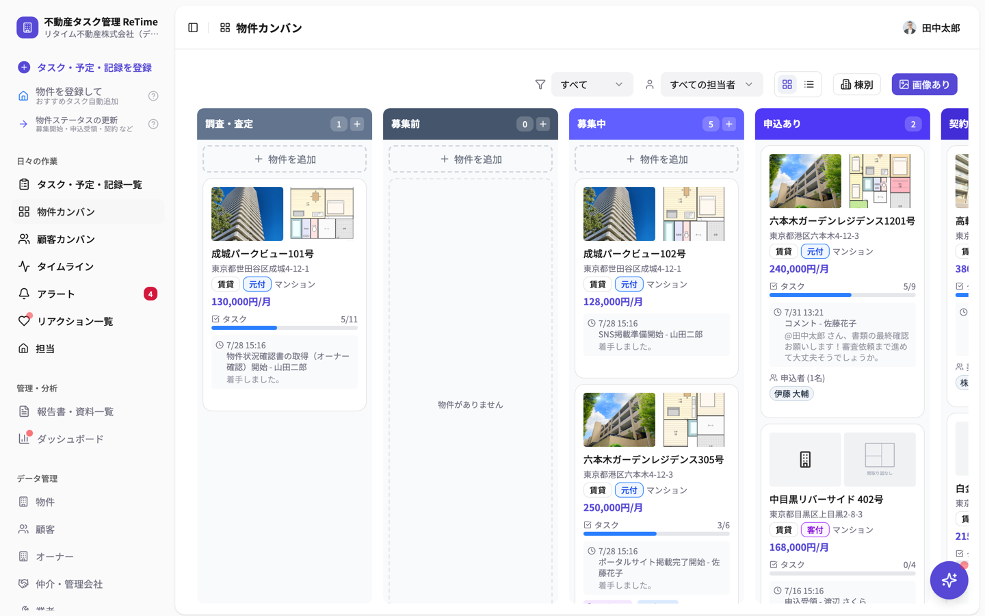Click the ReTime app logo icon
The width and height of the screenshot is (985, 616).
pyautogui.click(x=27, y=27)
